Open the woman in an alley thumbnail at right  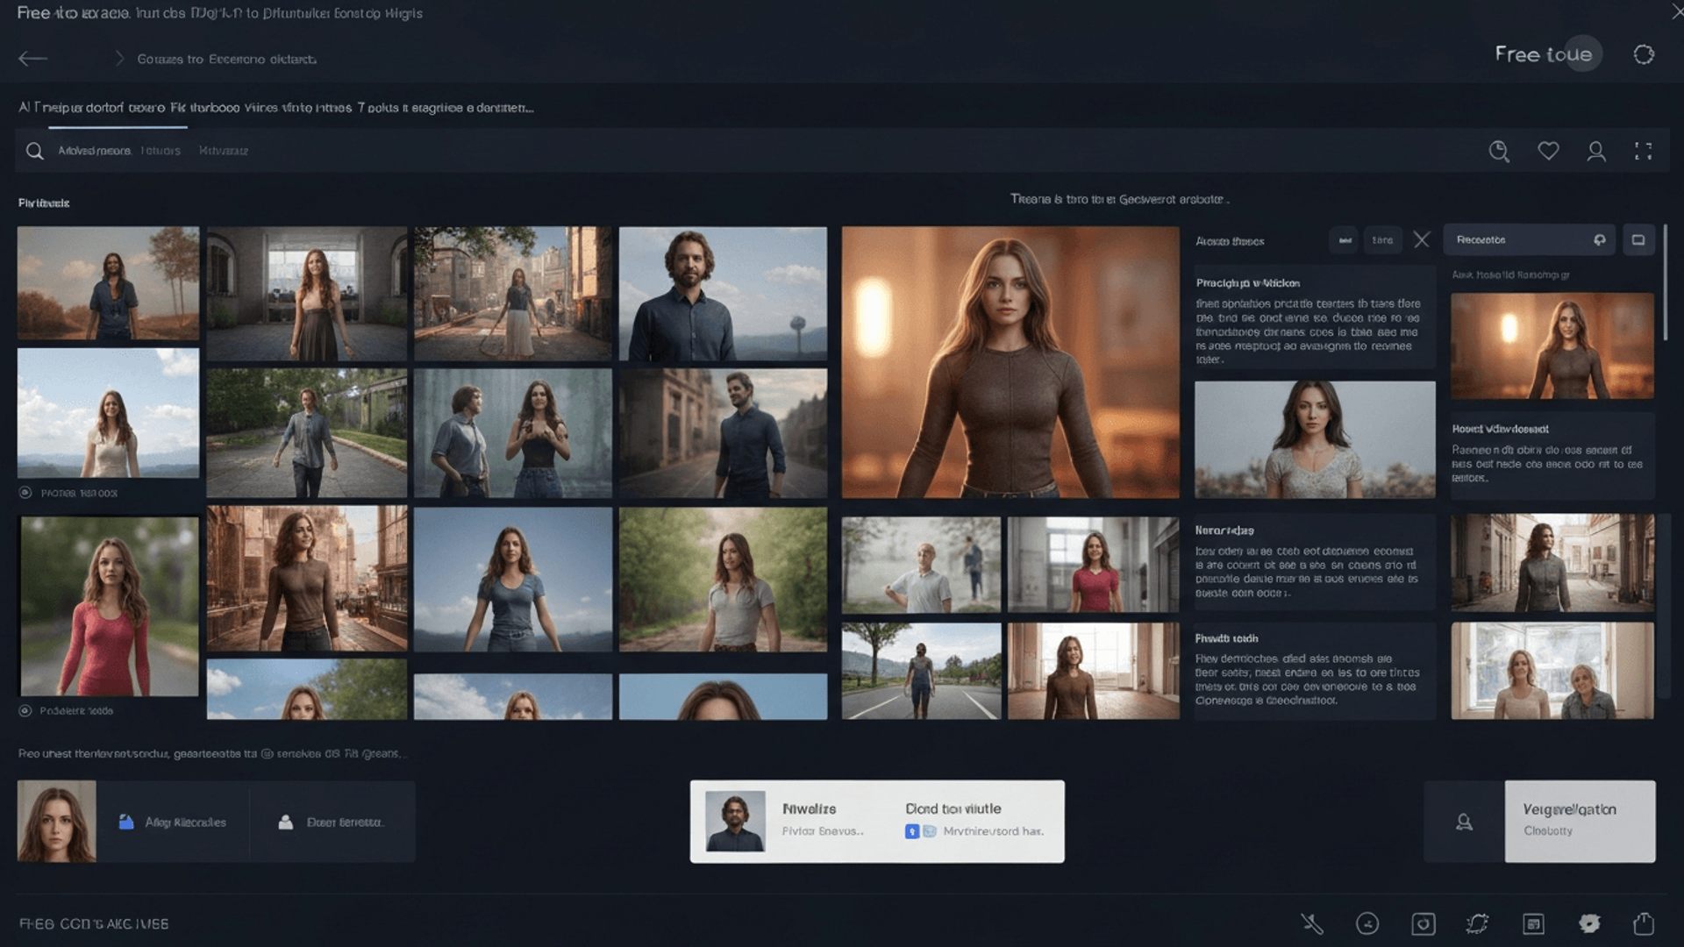click(1552, 562)
